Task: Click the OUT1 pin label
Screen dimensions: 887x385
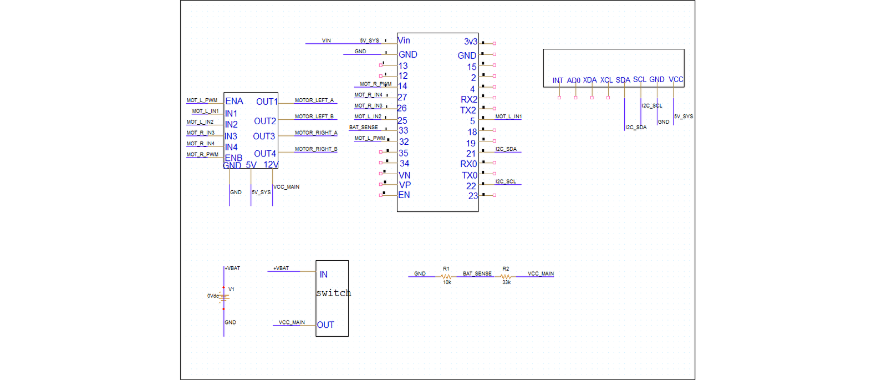Action: (267, 102)
